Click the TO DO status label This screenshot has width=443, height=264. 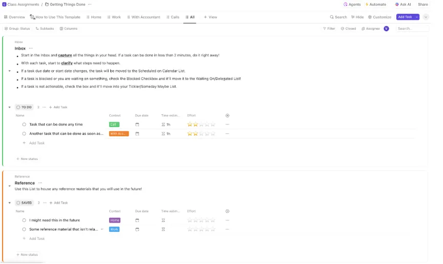point(24,107)
